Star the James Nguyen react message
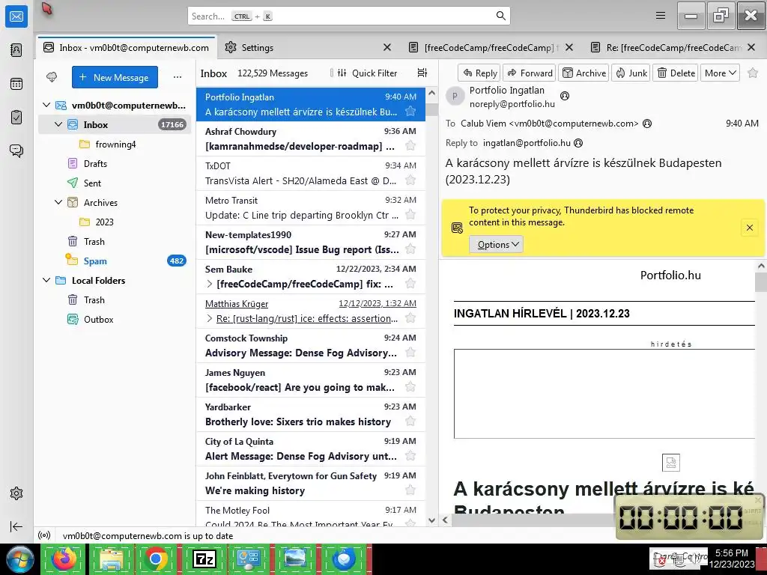767x575 pixels. coord(410,387)
